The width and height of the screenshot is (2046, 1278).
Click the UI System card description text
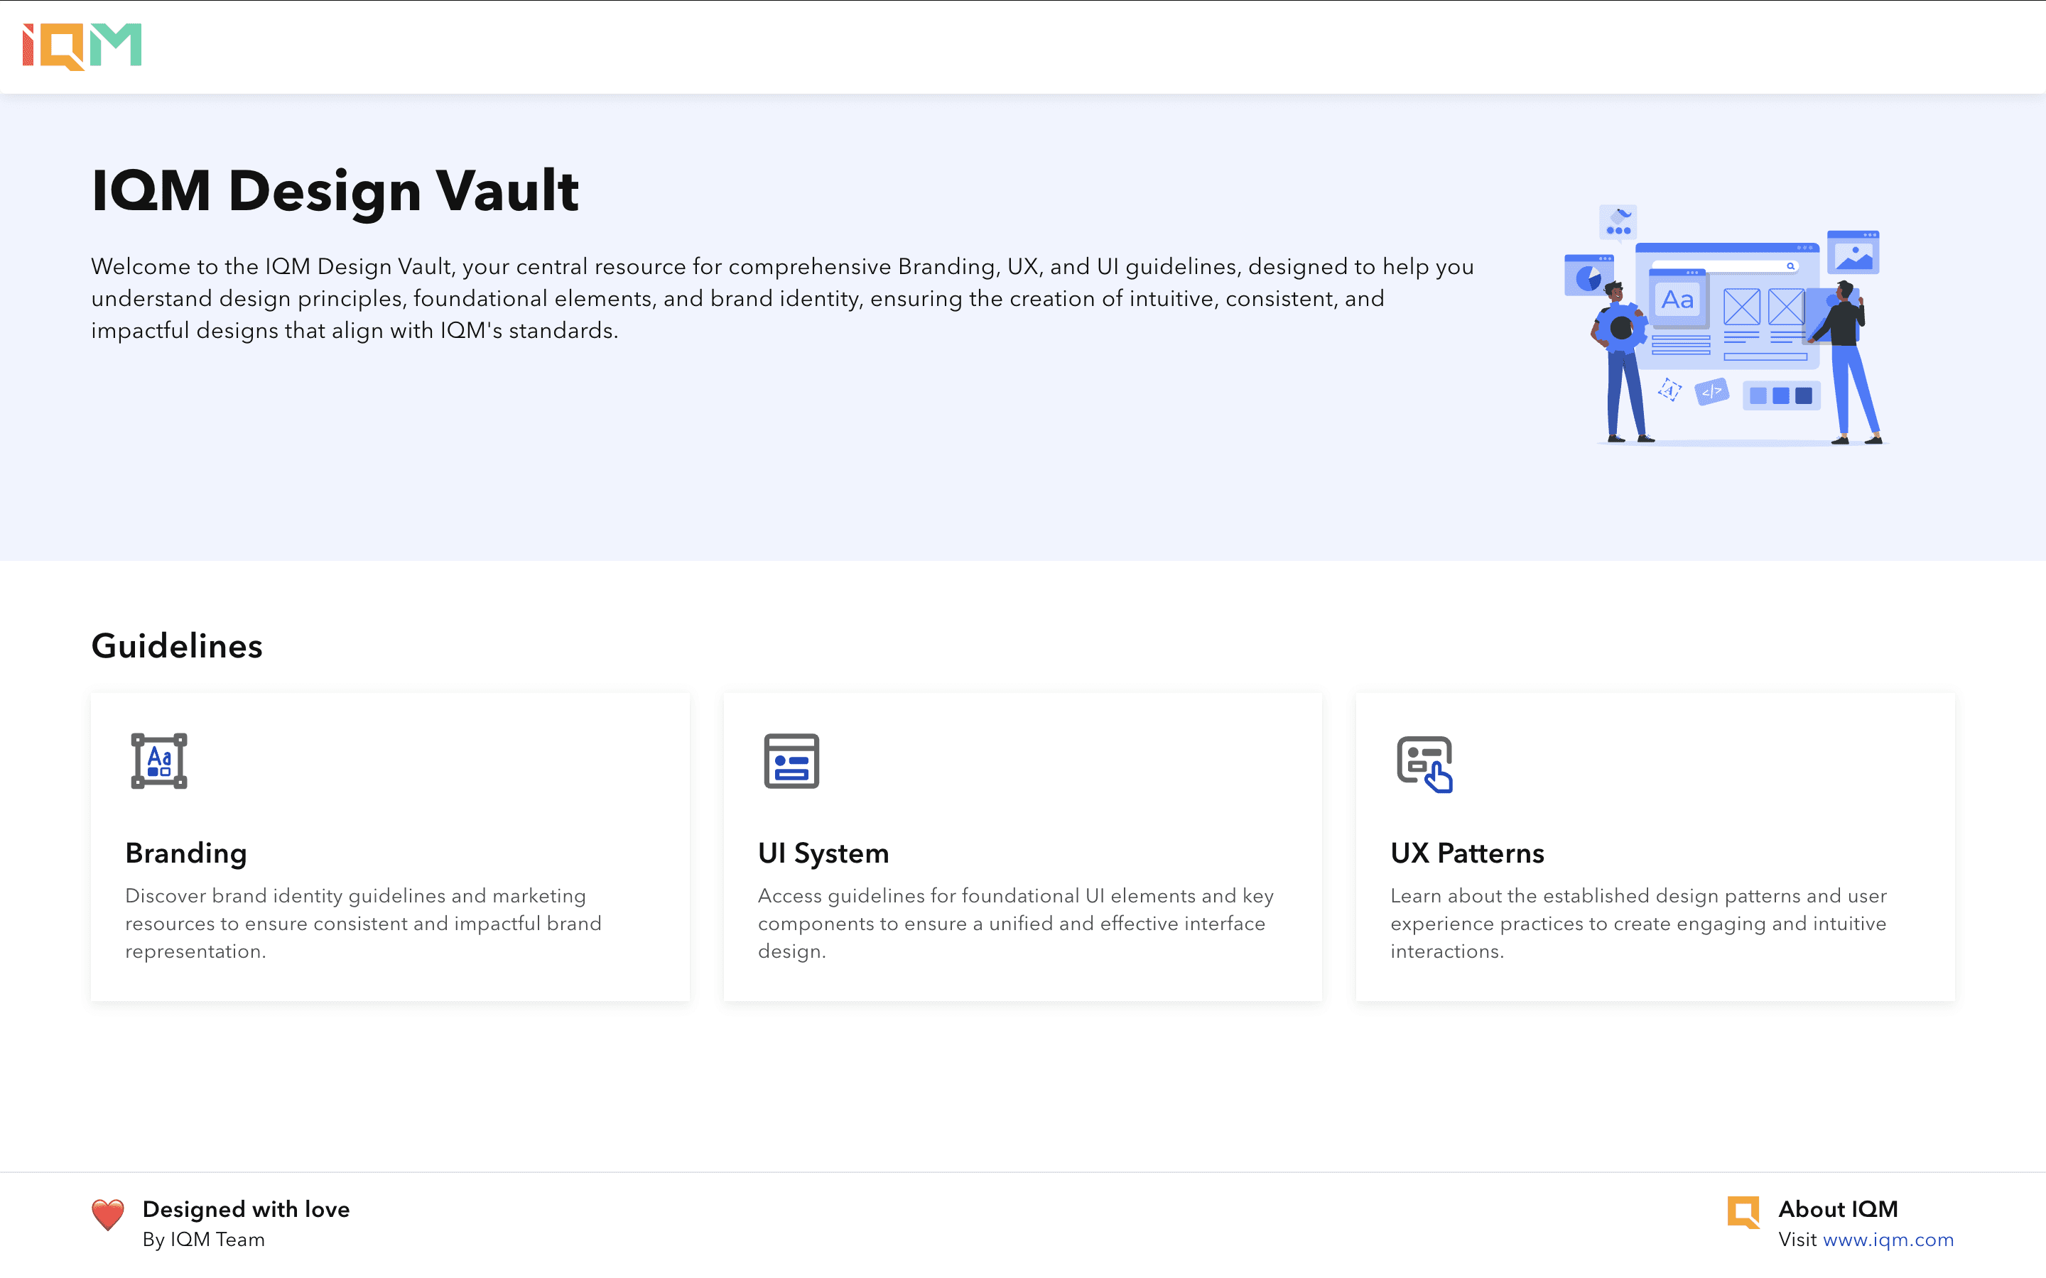tap(1014, 923)
